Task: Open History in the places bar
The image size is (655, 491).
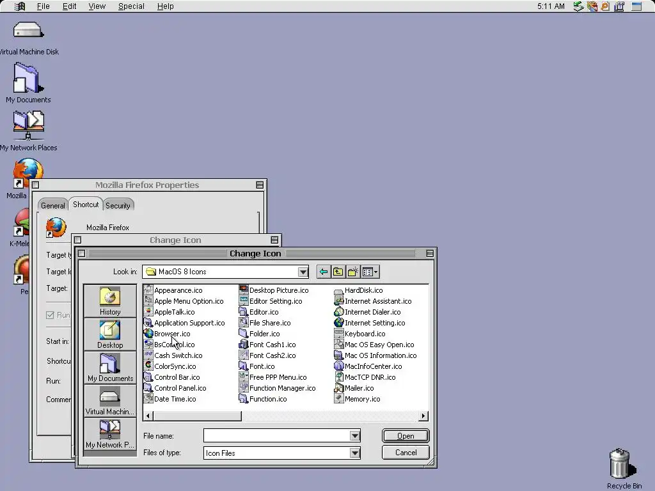Action: tap(110, 301)
